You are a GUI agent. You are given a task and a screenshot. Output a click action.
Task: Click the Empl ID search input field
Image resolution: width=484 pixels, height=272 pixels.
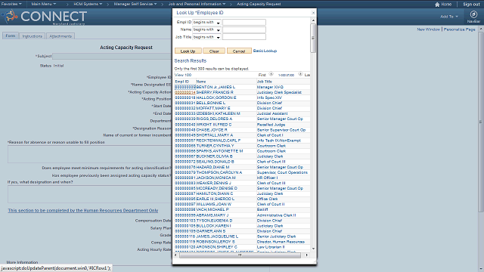(244, 22)
